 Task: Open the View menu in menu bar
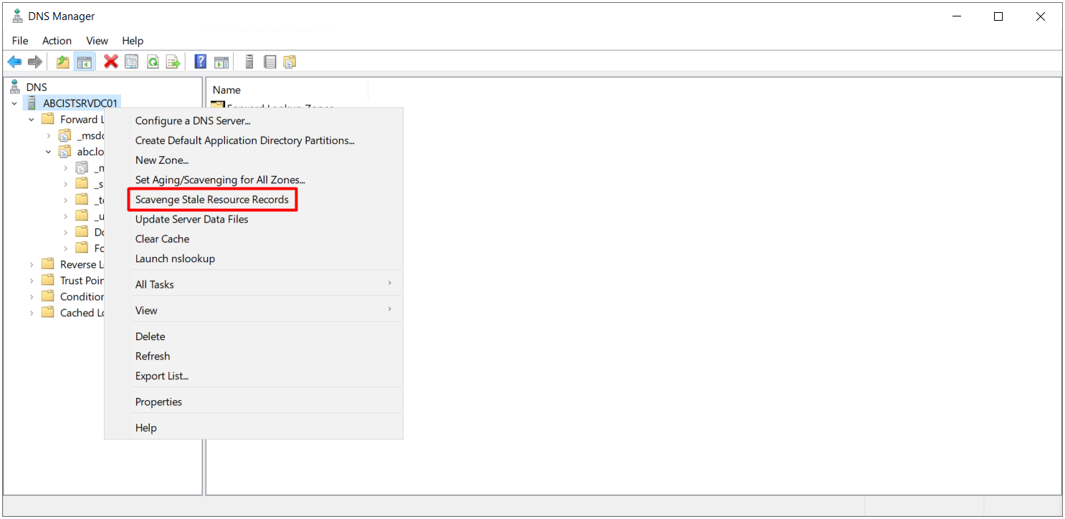click(97, 41)
